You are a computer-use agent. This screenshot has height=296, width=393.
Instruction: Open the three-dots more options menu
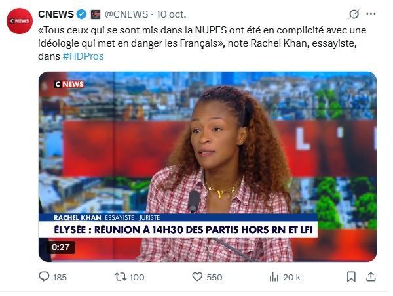tap(371, 14)
